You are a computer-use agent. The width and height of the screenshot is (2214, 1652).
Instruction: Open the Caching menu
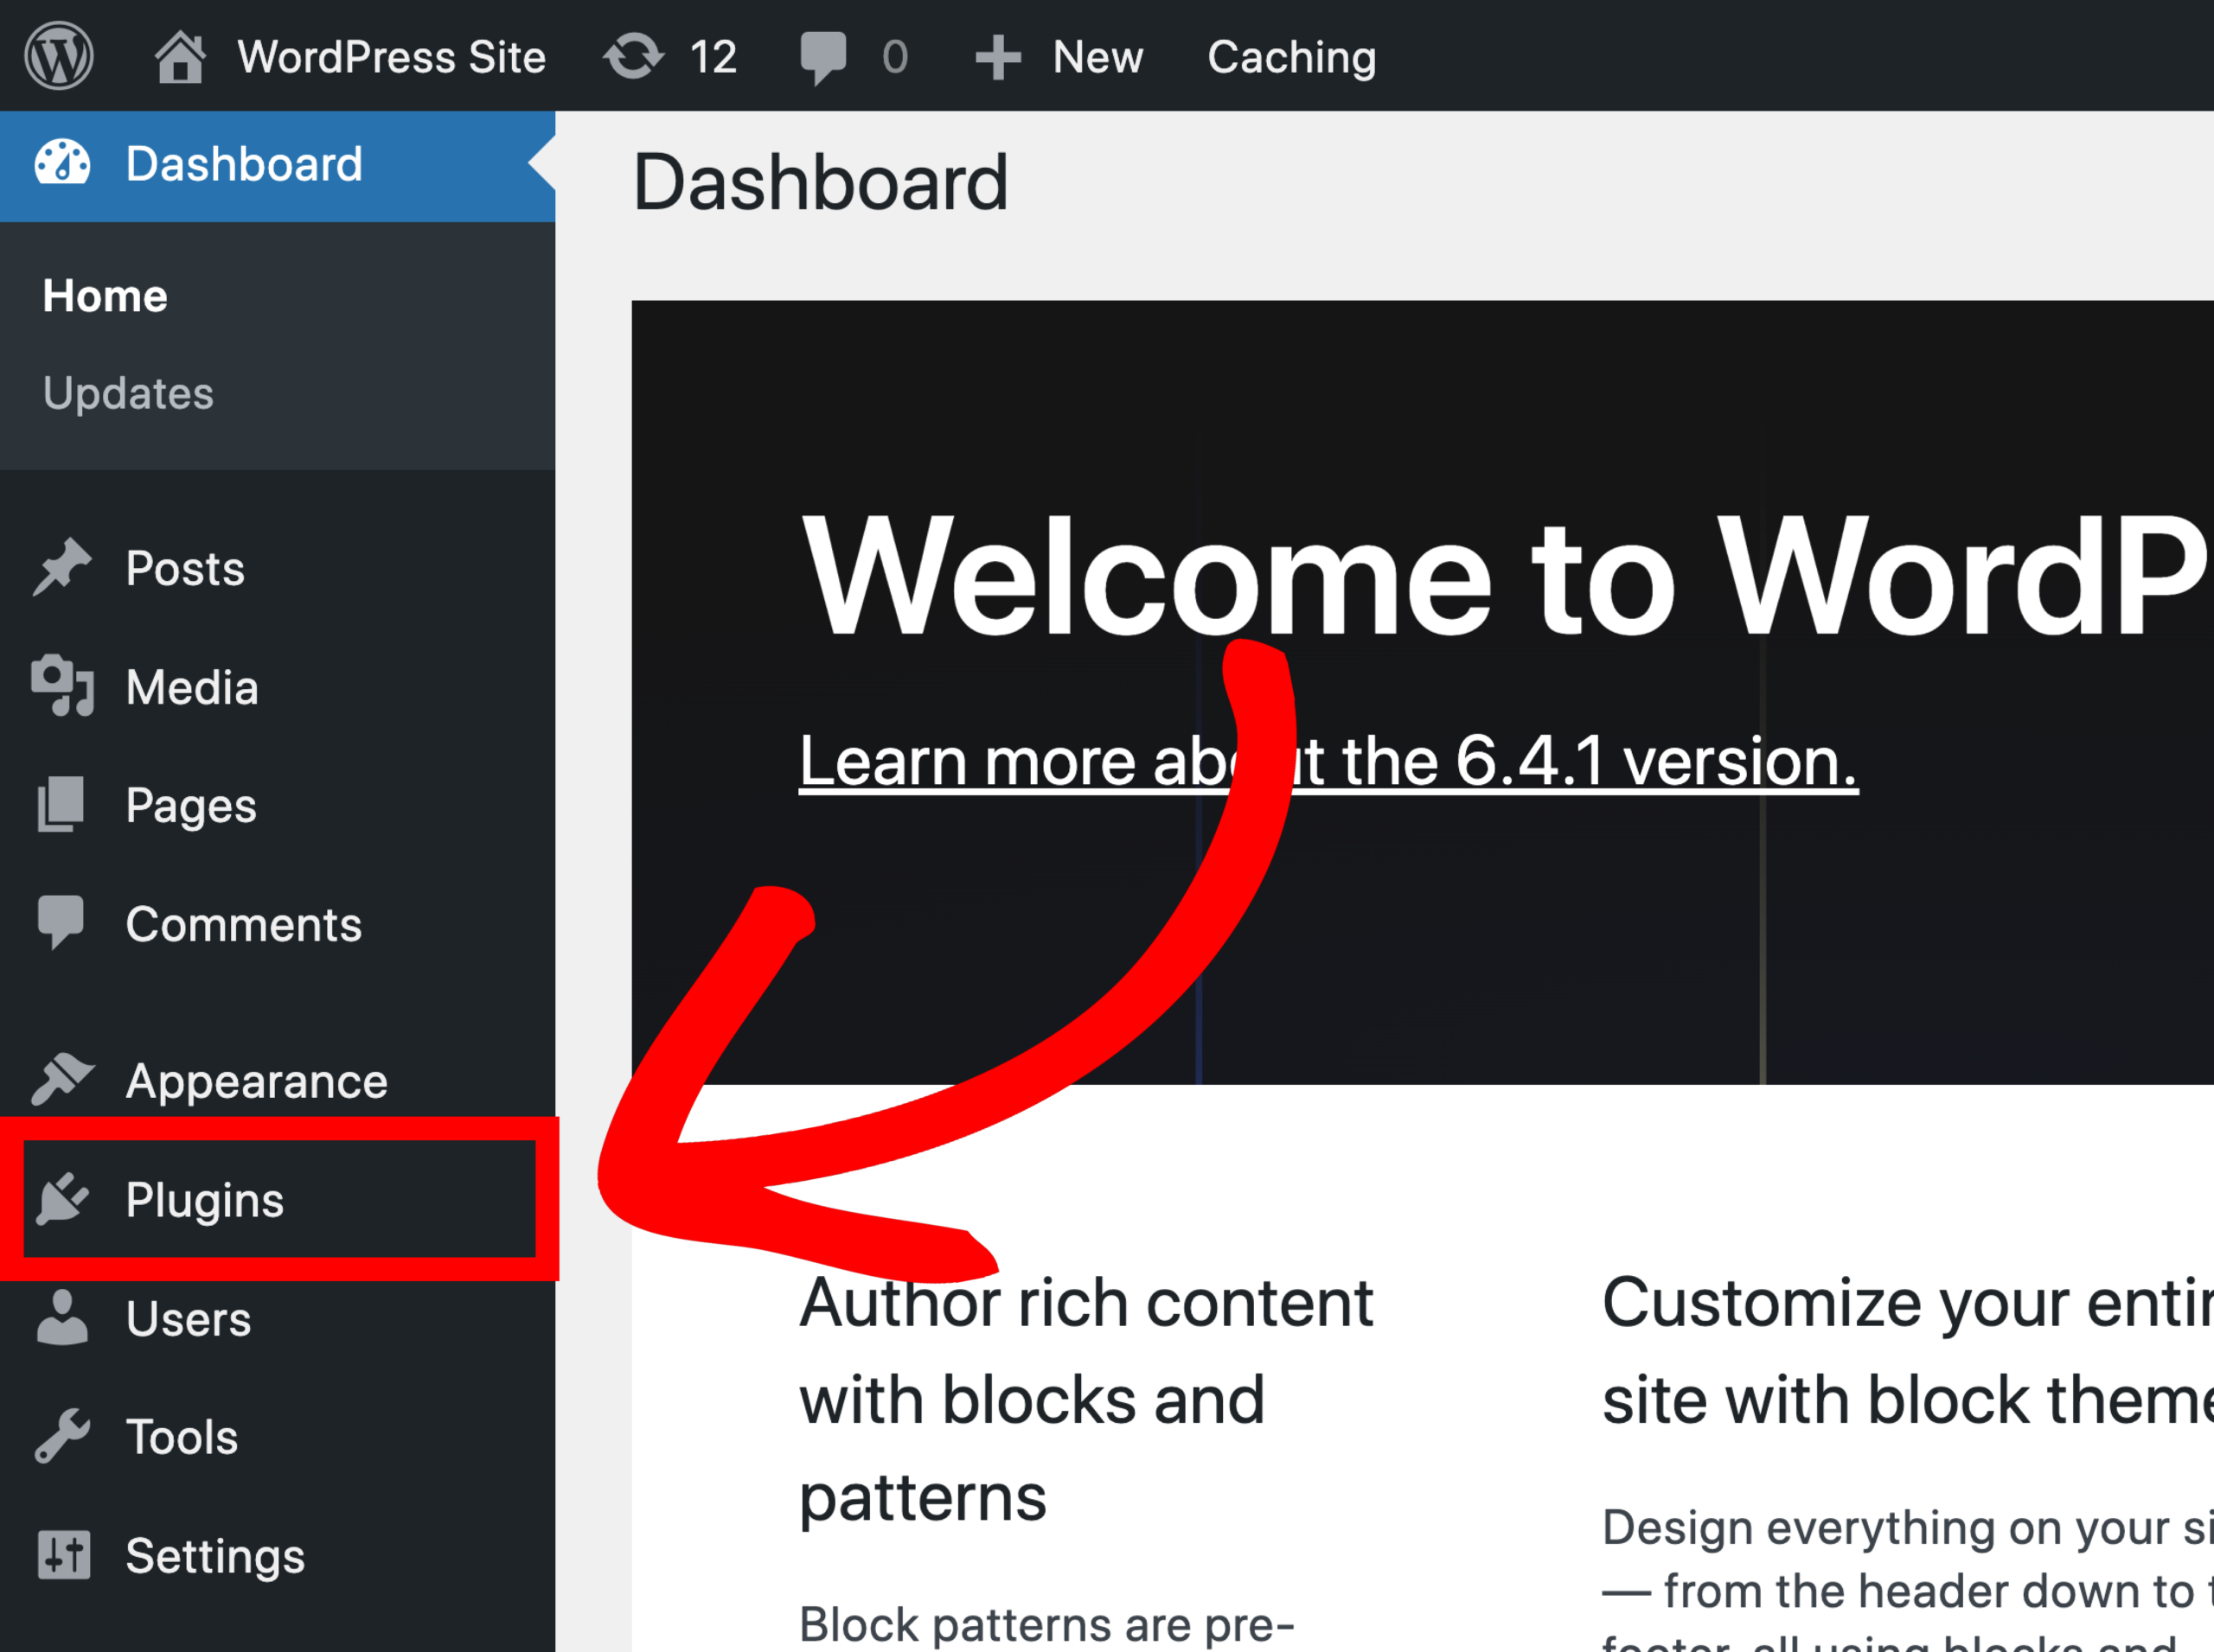pyautogui.click(x=1291, y=57)
